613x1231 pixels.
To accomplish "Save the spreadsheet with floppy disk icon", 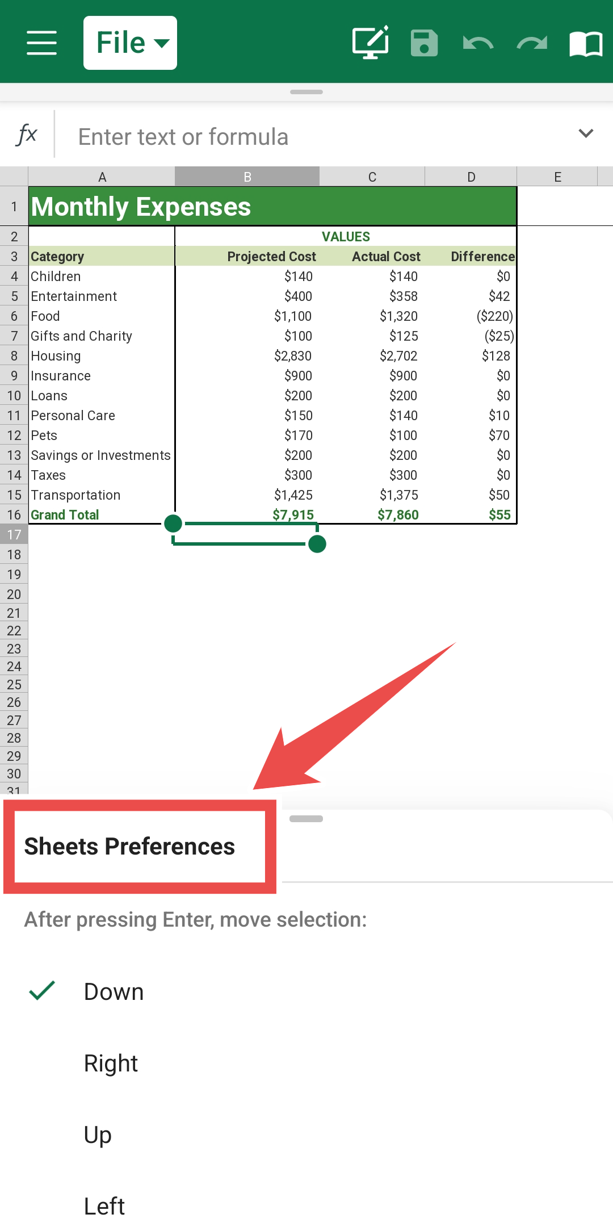I will coord(424,43).
